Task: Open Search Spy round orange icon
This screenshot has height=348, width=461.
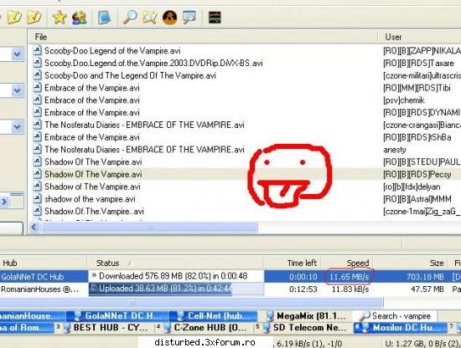Action: [169, 18]
